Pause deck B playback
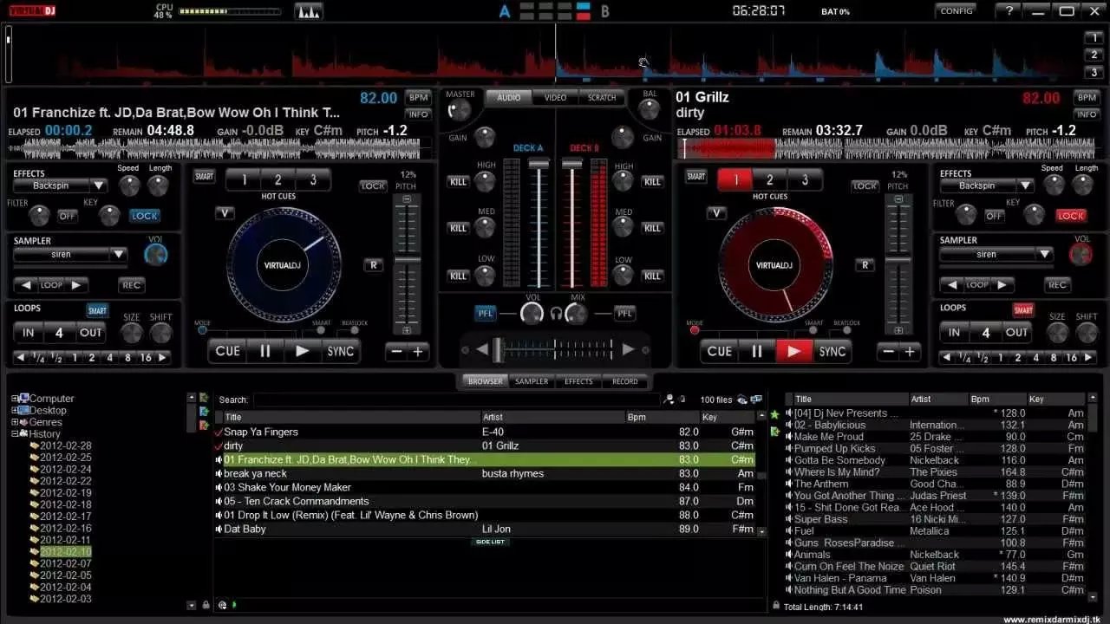This screenshot has height=624, width=1110. pos(757,351)
